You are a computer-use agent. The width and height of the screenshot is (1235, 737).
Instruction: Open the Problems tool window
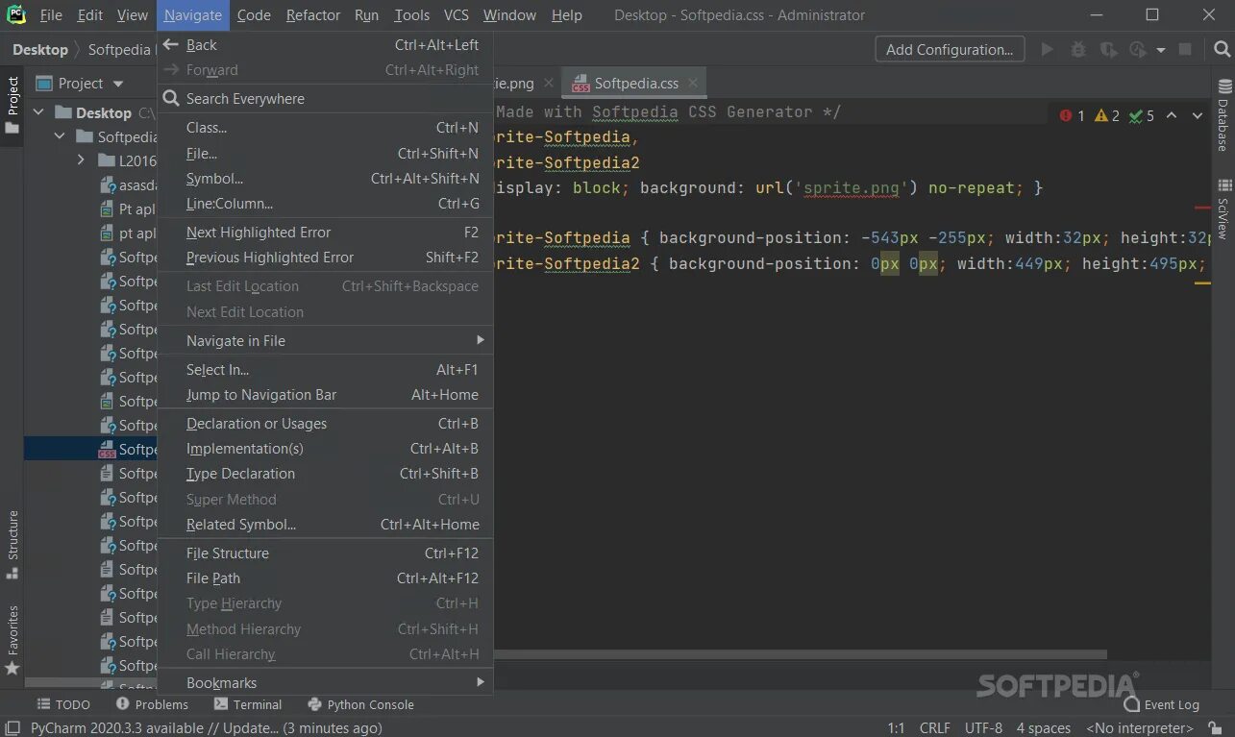(152, 704)
